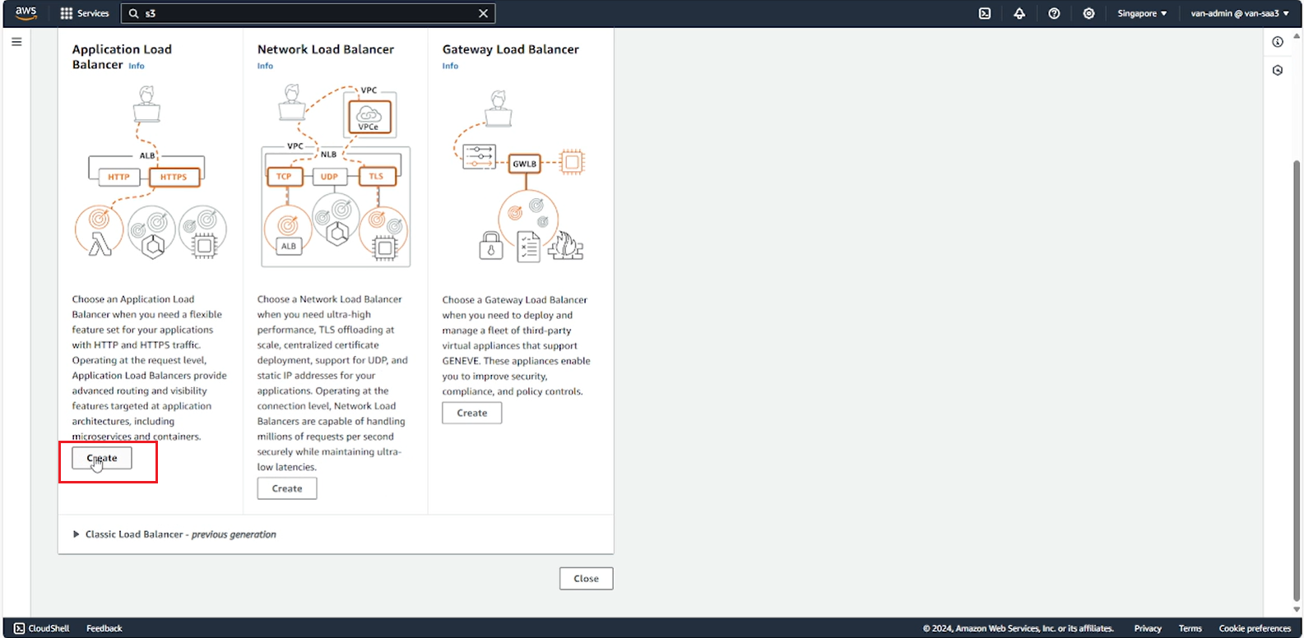The image size is (1304, 638).
Task: Open Cookie preferences in footer
Action: [1255, 628]
